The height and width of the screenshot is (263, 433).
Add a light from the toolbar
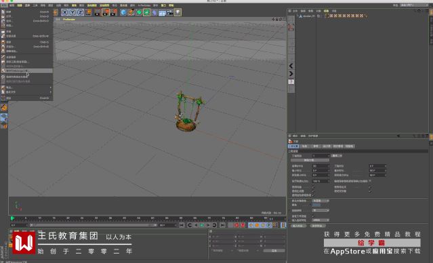[x=178, y=12]
